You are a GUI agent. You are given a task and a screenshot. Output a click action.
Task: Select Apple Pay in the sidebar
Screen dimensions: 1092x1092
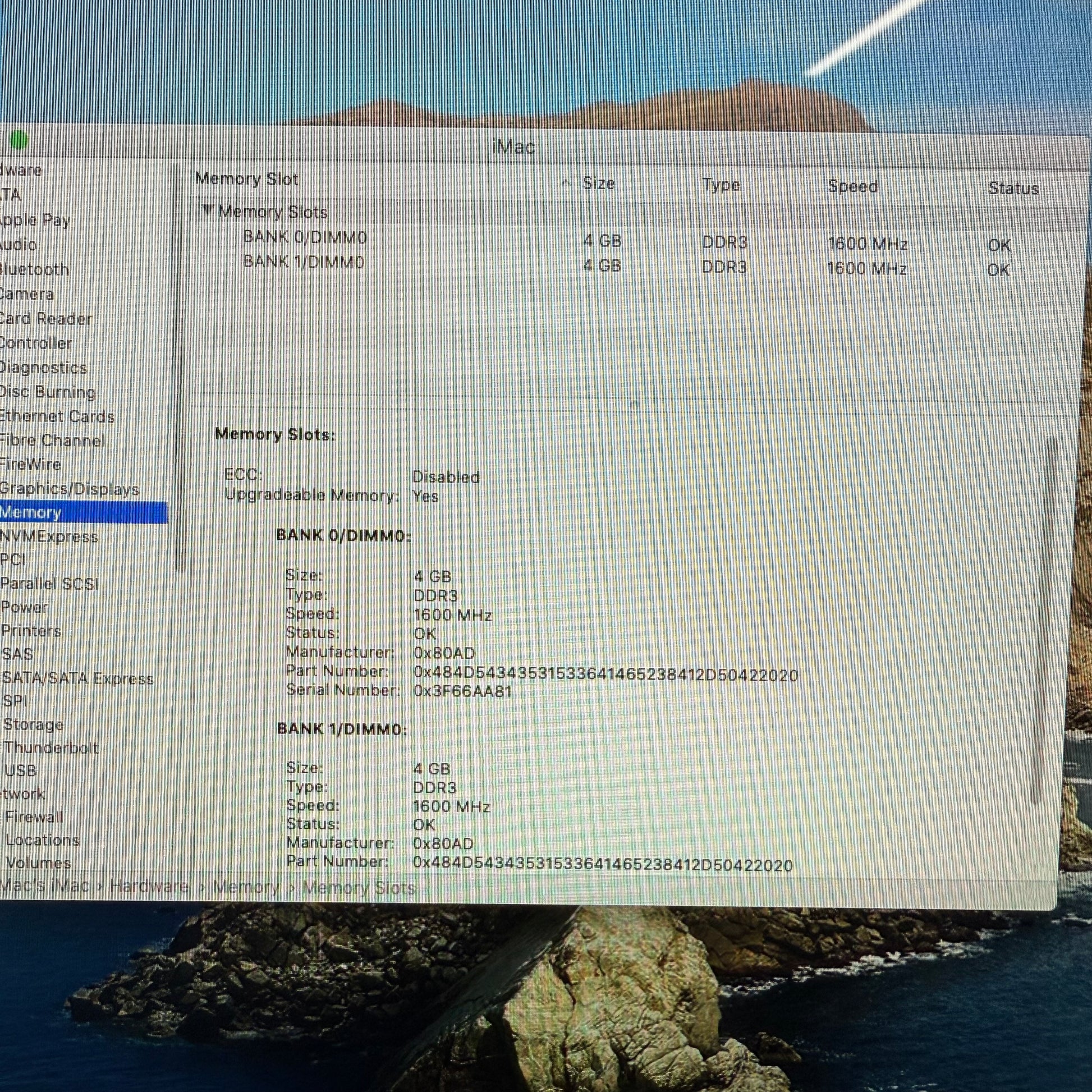(x=34, y=220)
